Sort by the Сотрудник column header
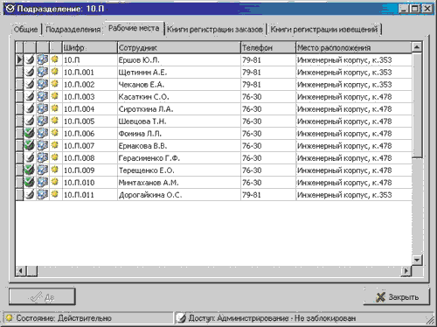 click(179, 47)
